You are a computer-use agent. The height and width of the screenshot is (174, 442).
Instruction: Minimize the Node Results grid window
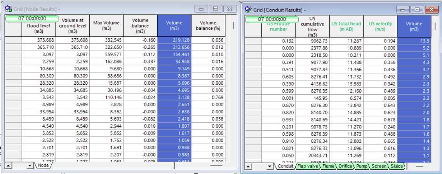point(201,9)
